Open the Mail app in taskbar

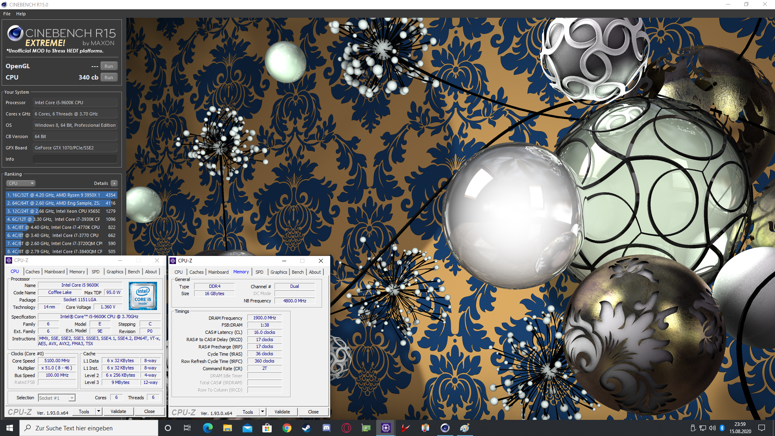247,428
